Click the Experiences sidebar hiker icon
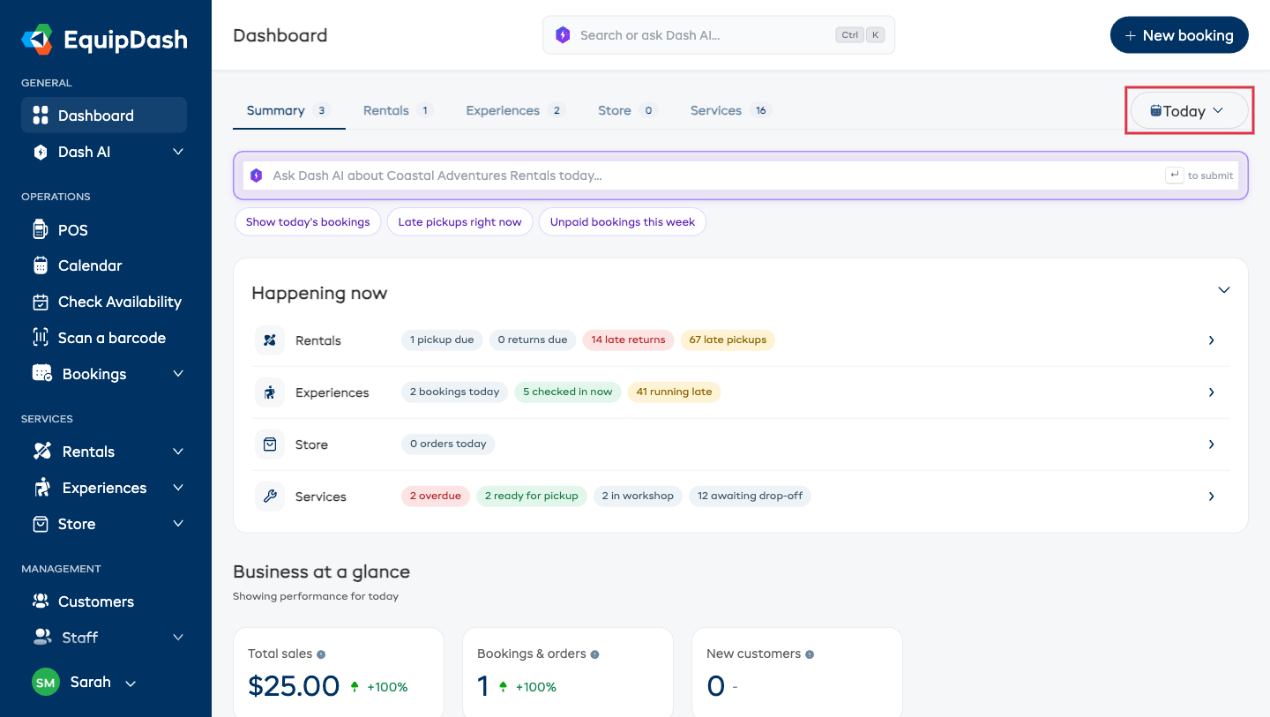The image size is (1270, 717). (x=41, y=488)
